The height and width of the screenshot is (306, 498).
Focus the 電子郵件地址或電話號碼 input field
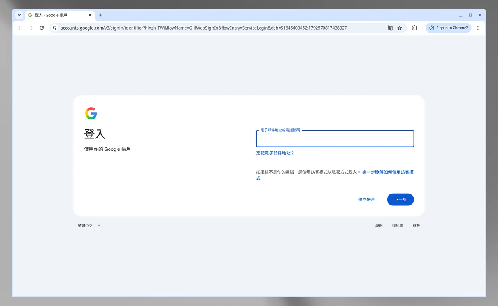coord(335,139)
